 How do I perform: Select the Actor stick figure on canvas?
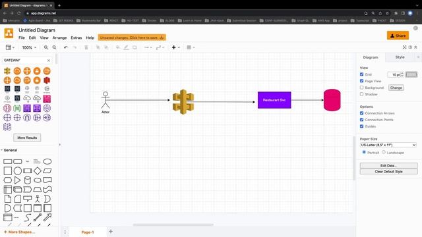click(x=105, y=100)
